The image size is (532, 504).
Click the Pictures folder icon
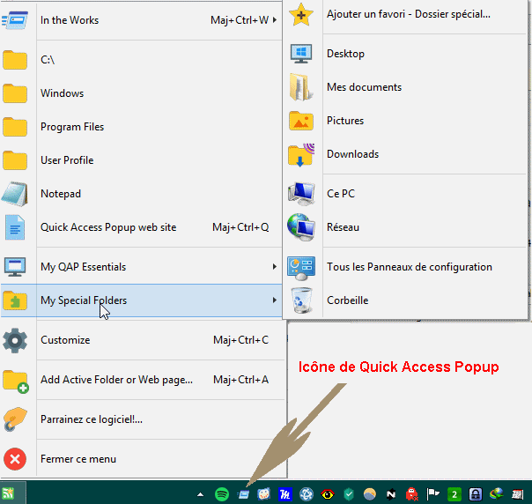[301, 121]
